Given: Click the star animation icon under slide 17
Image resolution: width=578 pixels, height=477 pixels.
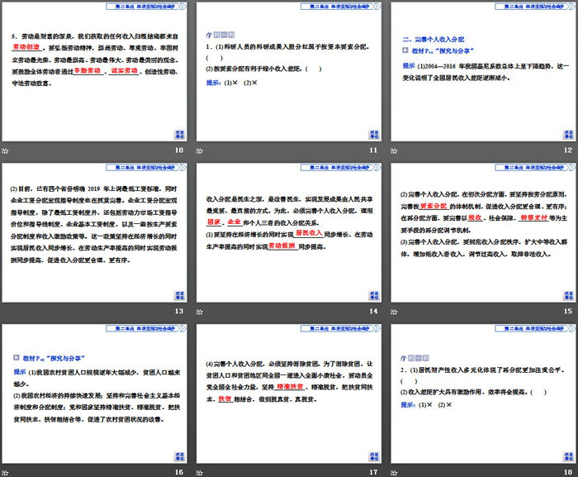Looking at the screenshot, I should coord(200,473).
